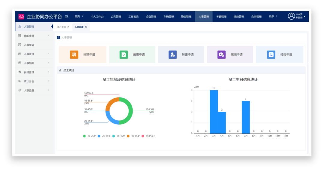This screenshot has height=171, width=324.
Task: Click the 我的审批 sidebar icon
Action: click(x=19, y=36)
